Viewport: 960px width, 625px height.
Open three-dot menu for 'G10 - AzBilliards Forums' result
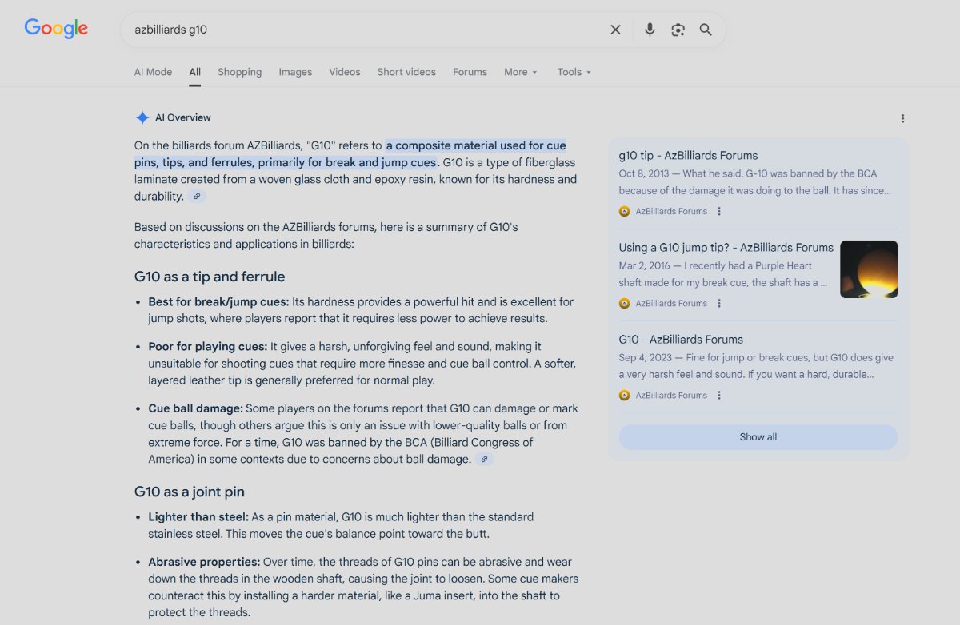(719, 396)
